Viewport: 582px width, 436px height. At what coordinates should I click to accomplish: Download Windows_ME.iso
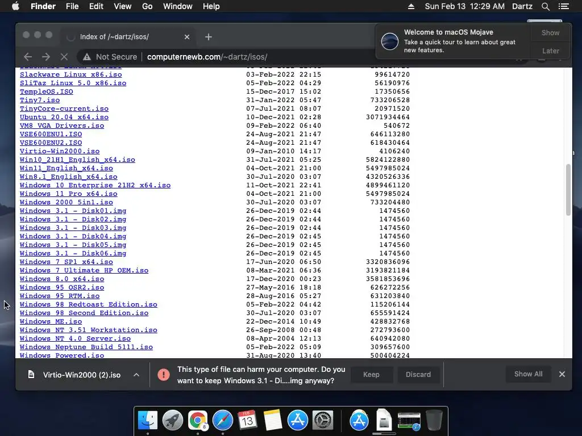tap(51, 322)
